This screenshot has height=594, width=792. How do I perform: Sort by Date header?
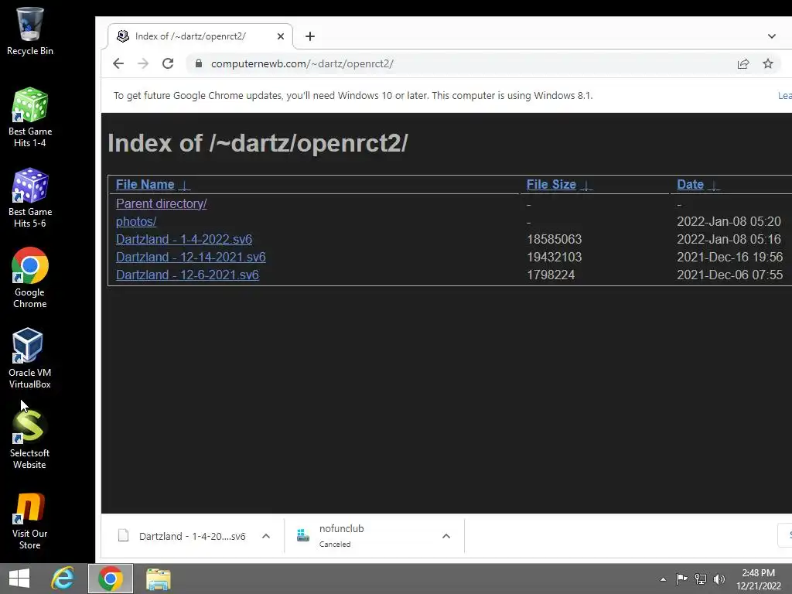(x=690, y=184)
